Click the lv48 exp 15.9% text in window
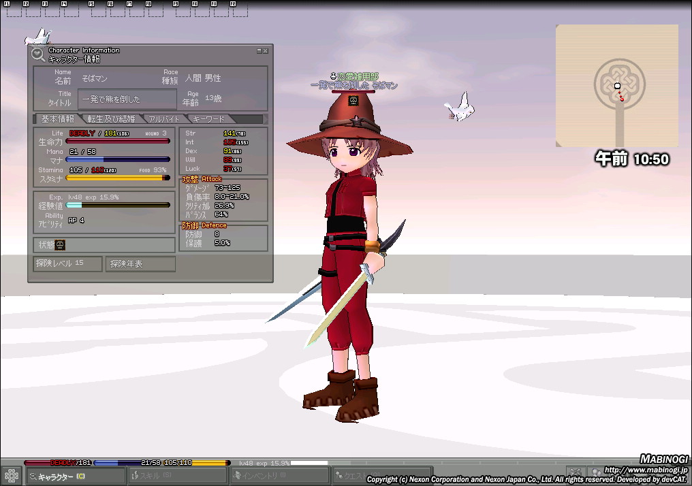The height and width of the screenshot is (486, 692). 93,197
